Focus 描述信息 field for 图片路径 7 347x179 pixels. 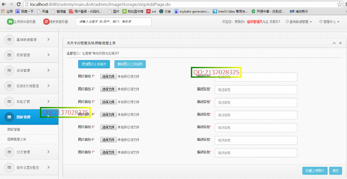point(256,153)
